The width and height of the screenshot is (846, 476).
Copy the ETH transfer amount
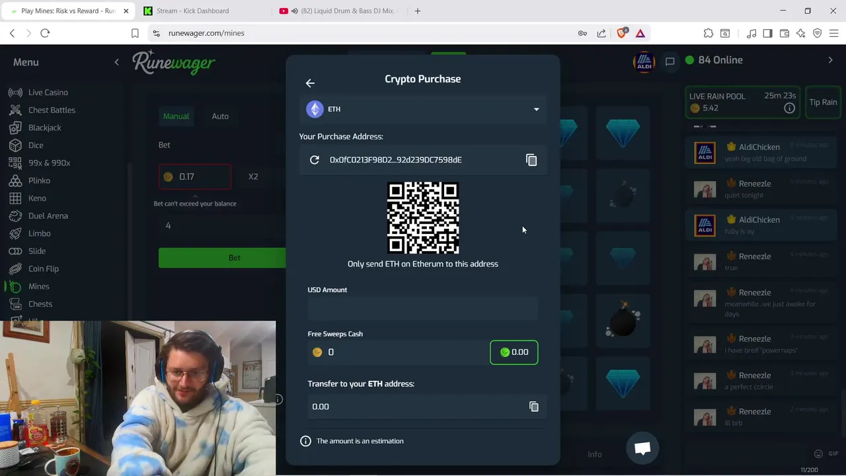(534, 407)
